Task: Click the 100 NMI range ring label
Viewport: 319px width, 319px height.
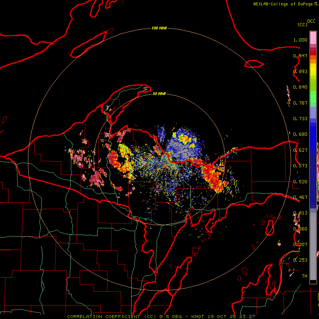Action: (159, 28)
